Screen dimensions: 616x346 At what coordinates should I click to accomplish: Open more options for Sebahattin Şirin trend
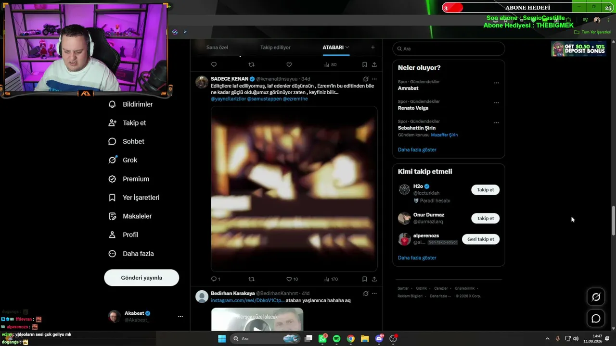click(496, 123)
